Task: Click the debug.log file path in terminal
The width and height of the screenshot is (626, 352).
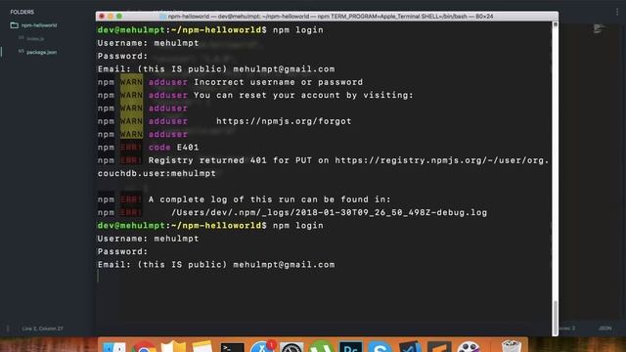Action: click(329, 213)
